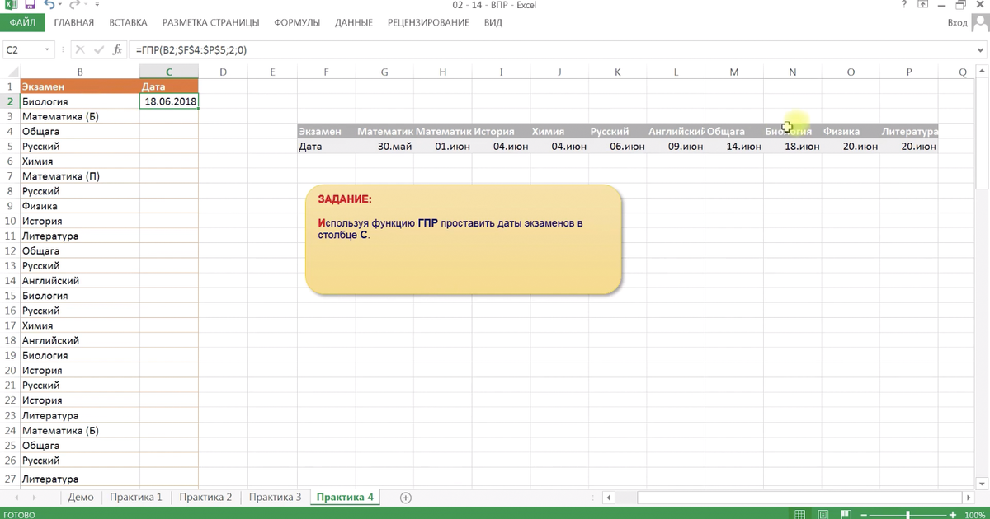The image size is (990, 519).
Task: Click the horizontal scrollbar right arrow
Action: click(968, 498)
